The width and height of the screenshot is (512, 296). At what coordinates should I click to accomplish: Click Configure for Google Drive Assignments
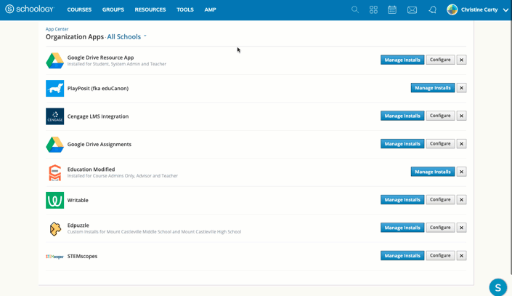(x=440, y=144)
